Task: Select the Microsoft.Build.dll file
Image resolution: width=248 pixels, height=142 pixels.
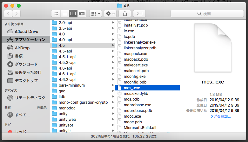Action: [x=147, y=128]
